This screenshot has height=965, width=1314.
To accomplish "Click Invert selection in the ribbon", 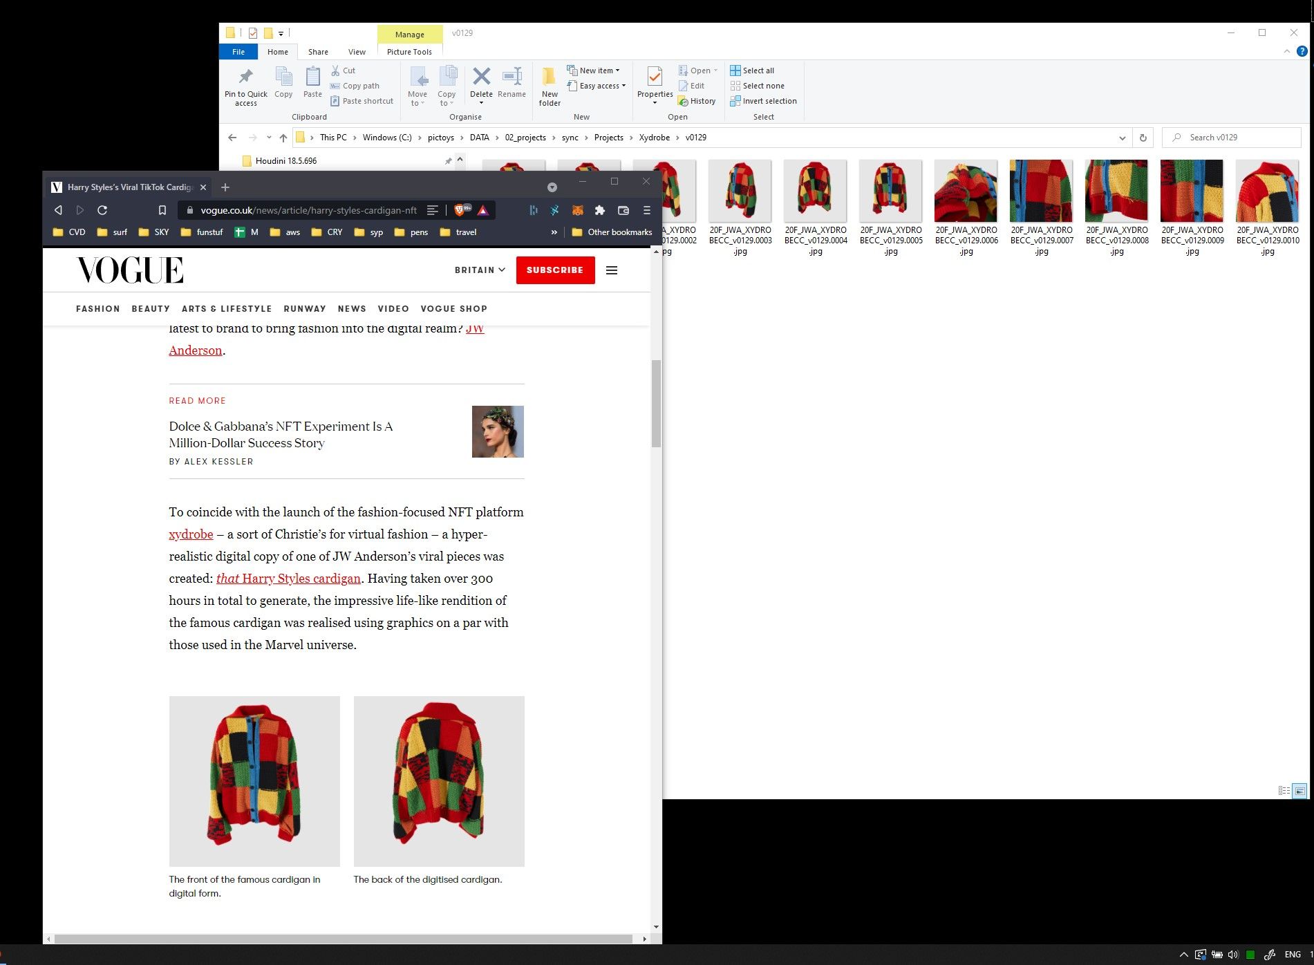I will tap(763, 101).
